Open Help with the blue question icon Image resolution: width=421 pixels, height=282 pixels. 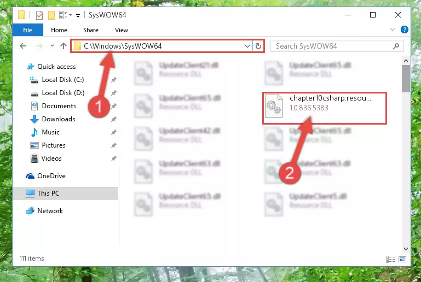point(405,30)
